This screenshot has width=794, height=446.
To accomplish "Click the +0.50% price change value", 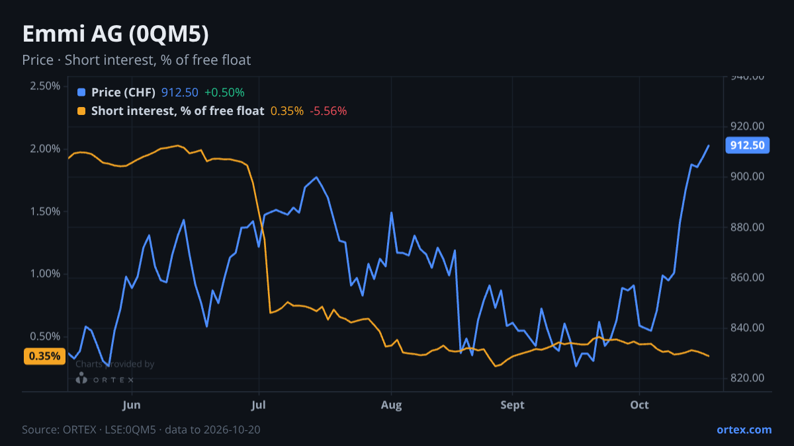I will pos(224,93).
